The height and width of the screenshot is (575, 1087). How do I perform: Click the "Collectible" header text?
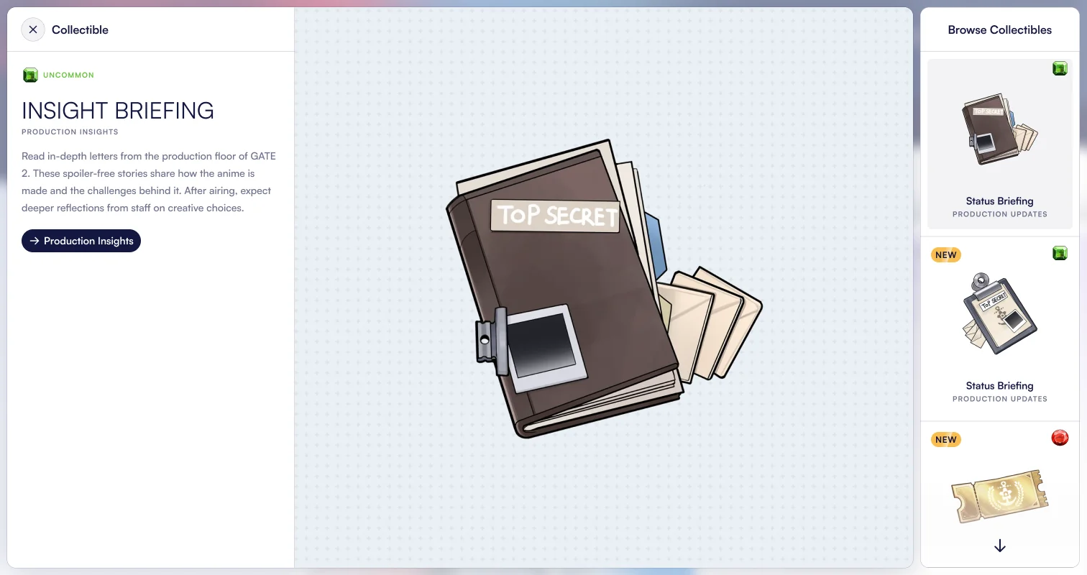coord(80,29)
